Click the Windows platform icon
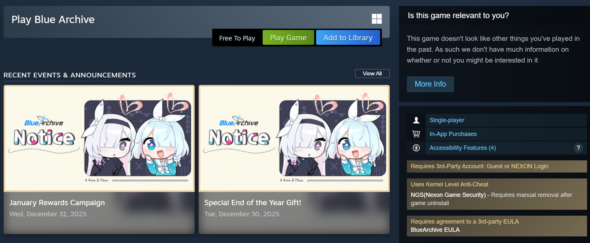This screenshot has width=590, height=243. 377,19
